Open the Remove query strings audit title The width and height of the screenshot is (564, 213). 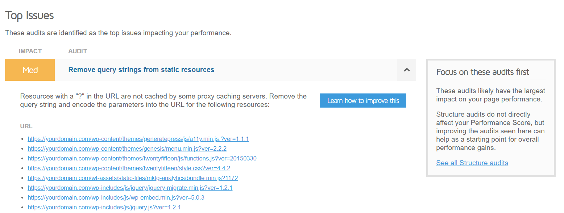(141, 70)
